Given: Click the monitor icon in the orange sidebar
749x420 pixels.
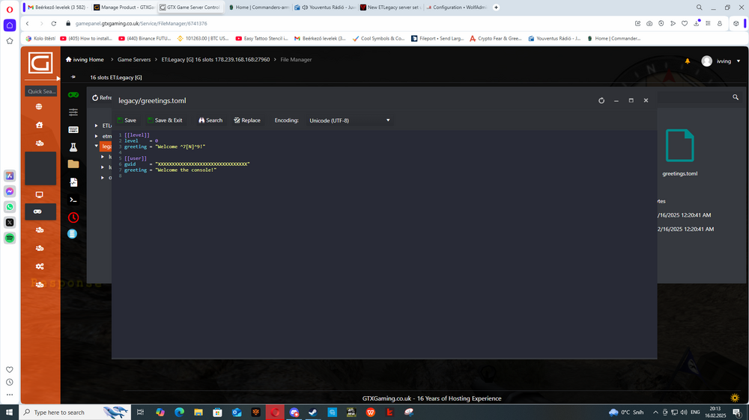Looking at the screenshot, I should [39, 194].
